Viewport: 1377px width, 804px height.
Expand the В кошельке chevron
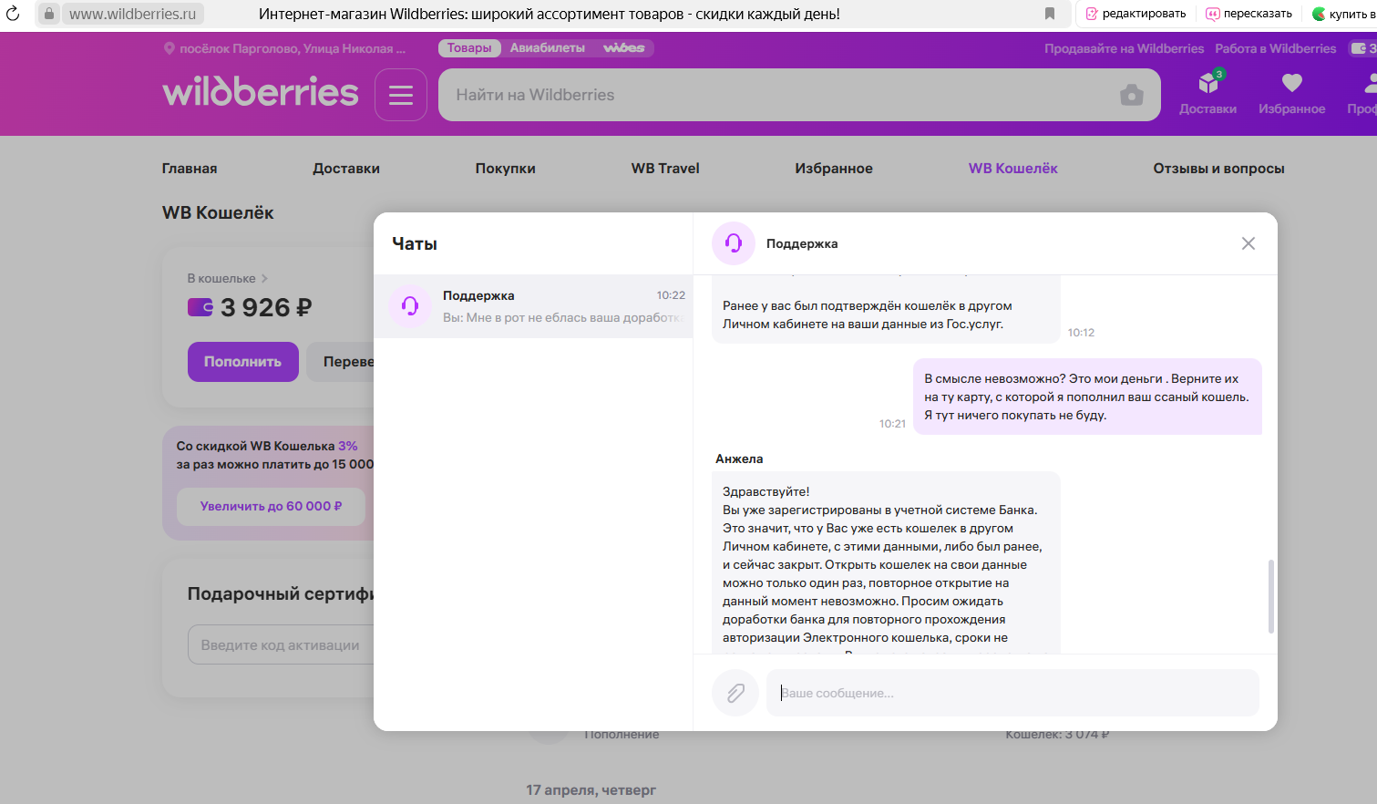tap(264, 279)
